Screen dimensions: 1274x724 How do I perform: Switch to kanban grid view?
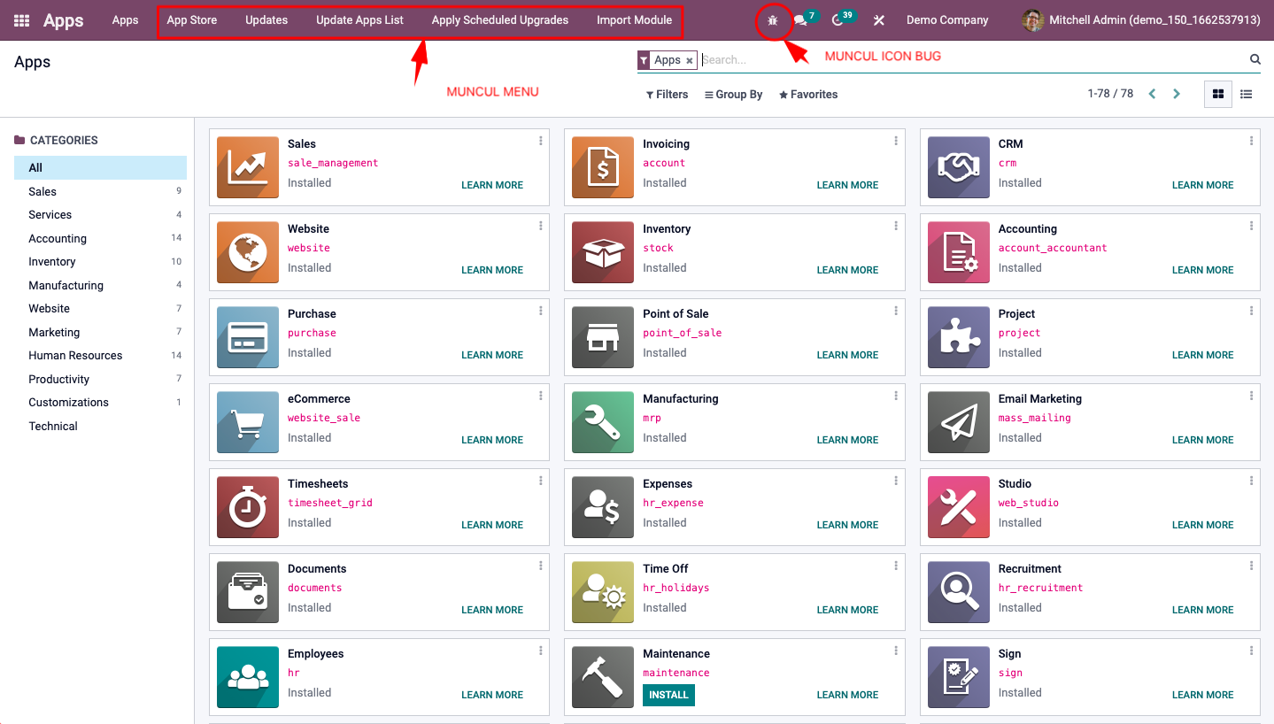pos(1217,94)
